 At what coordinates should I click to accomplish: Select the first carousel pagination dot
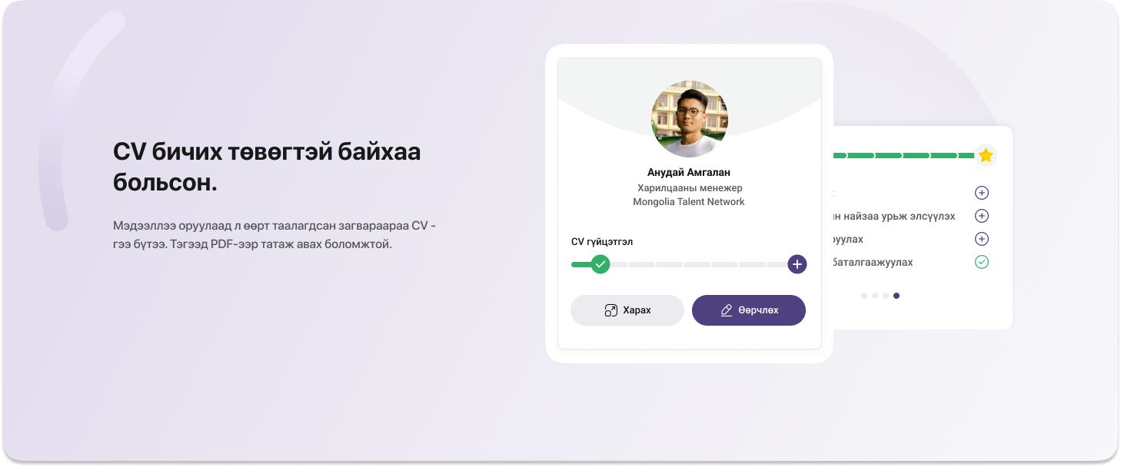coord(864,296)
